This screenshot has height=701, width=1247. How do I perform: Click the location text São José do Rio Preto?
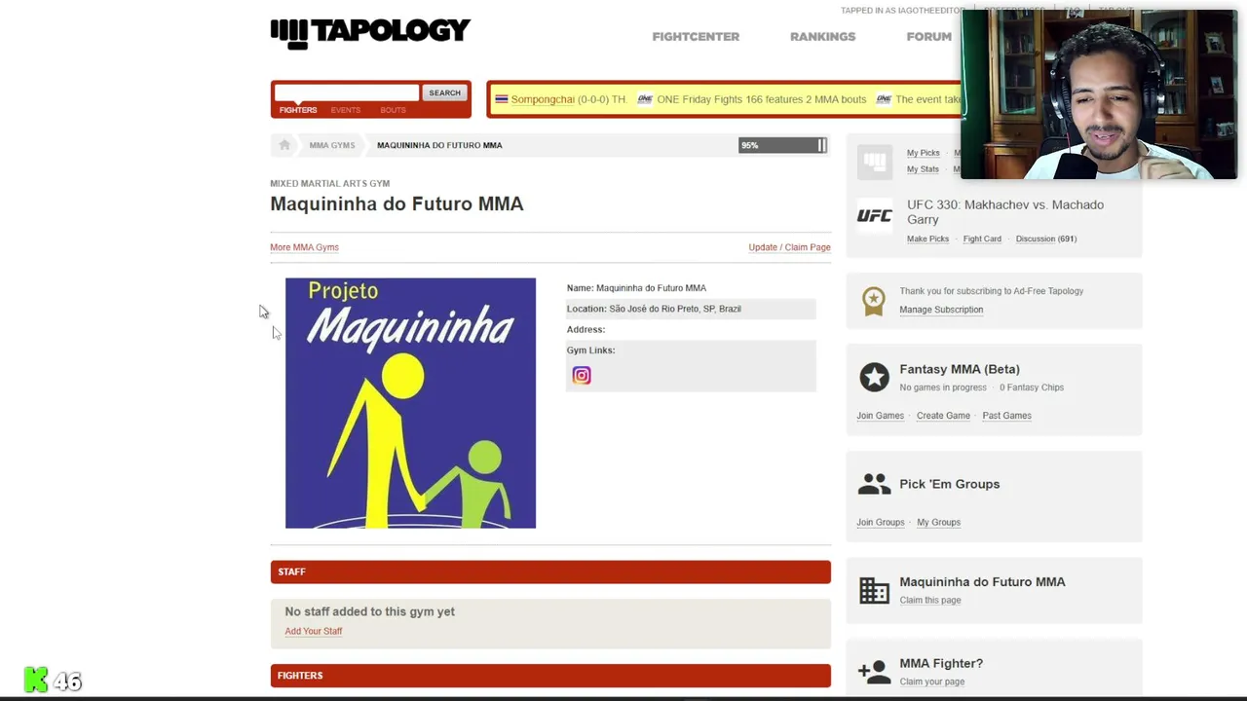tap(675, 309)
